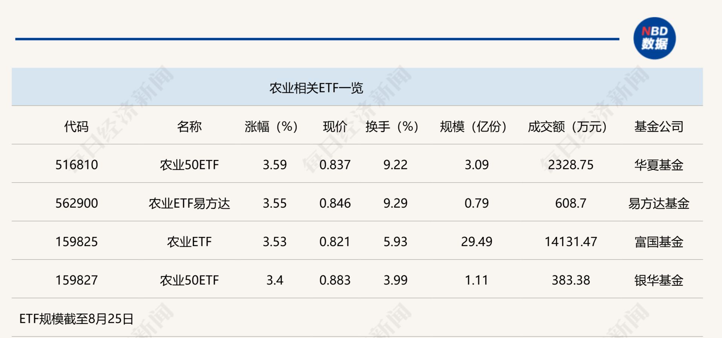Image resolution: width=722 pixels, height=338 pixels.
Task: Click the 现价 column header
Action: [335, 127]
